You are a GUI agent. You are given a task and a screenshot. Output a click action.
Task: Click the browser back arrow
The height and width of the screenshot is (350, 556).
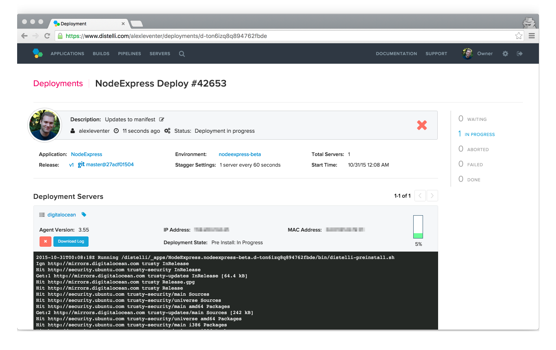24,36
